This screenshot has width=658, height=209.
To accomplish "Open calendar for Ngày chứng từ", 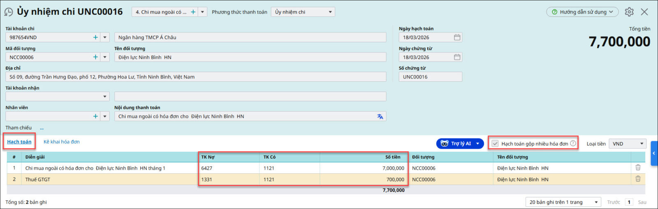I will point(457,57).
